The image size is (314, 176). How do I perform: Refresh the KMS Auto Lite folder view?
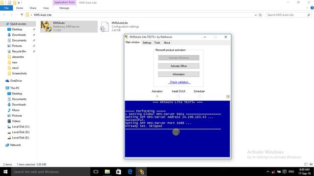point(260,15)
